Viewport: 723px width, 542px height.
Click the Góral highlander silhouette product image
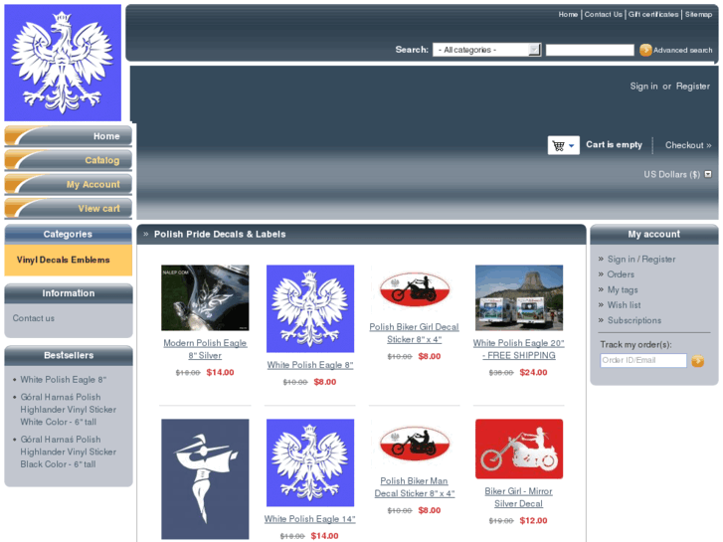click(205, 479)
